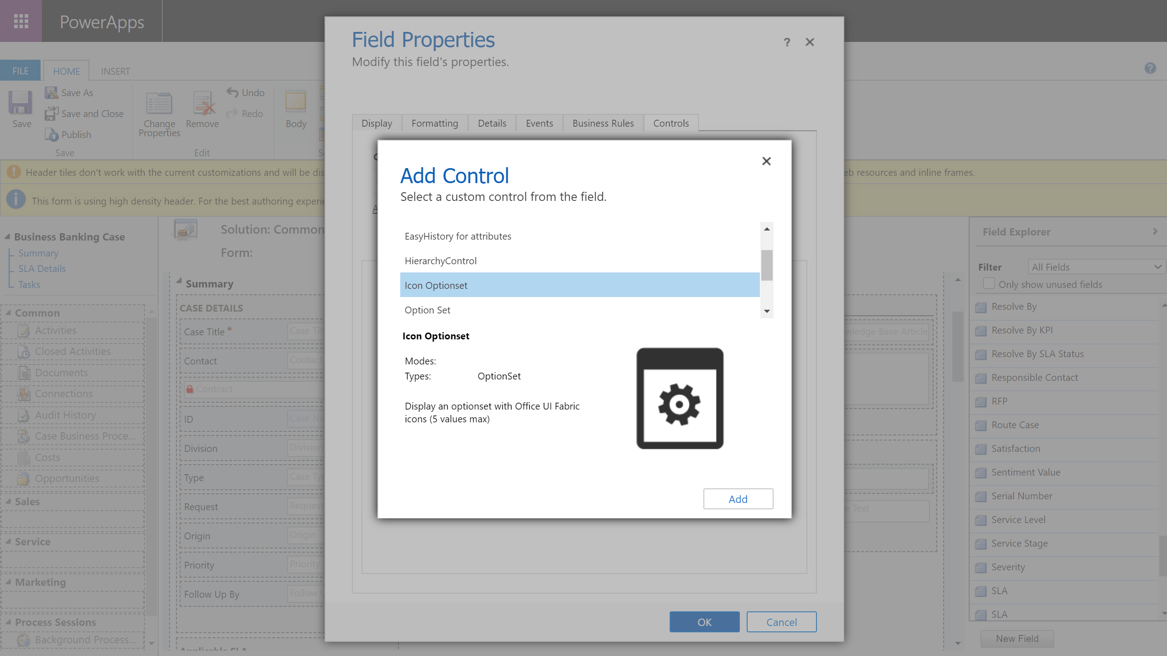Switch to the Display tab
Viewport: 1167px width, 656px height.
pos(377,123)
